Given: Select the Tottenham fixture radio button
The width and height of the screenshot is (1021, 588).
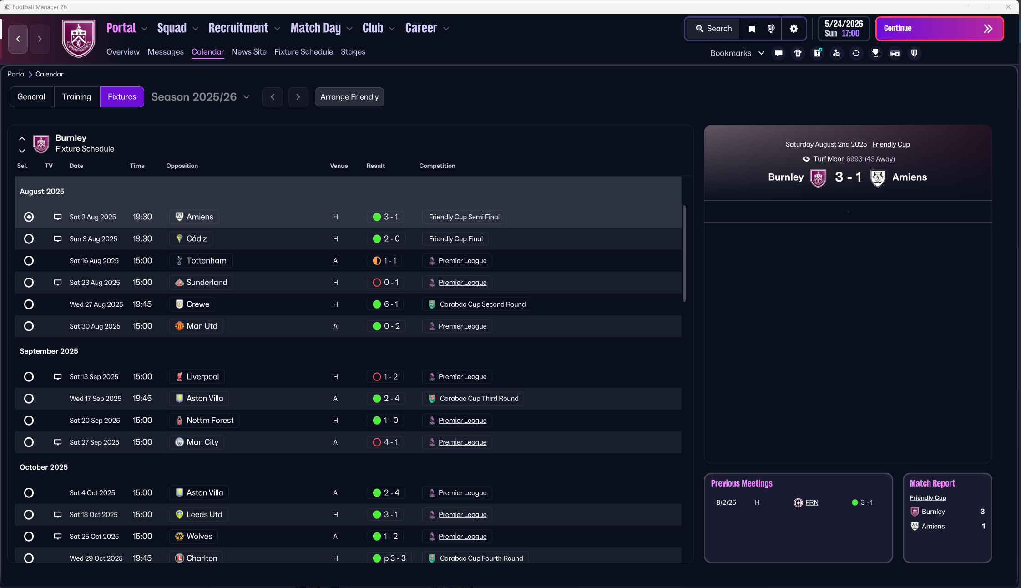Looking at the screenshot, I should click(x=29, y=261).
